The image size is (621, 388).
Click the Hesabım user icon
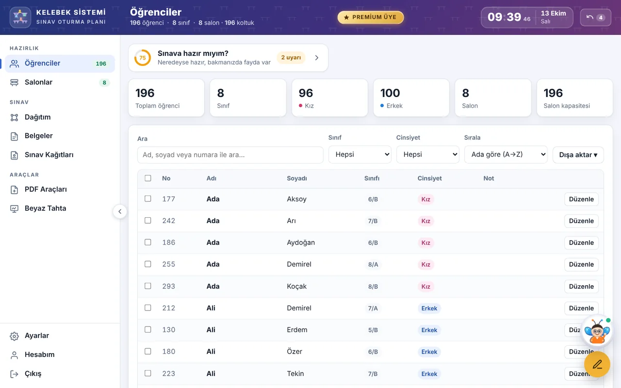15,355
